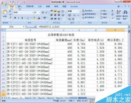The width and height of the screenshot is (131, 103).
Task: Toggle Wrap Text
Action: click(x=63, y=11)
